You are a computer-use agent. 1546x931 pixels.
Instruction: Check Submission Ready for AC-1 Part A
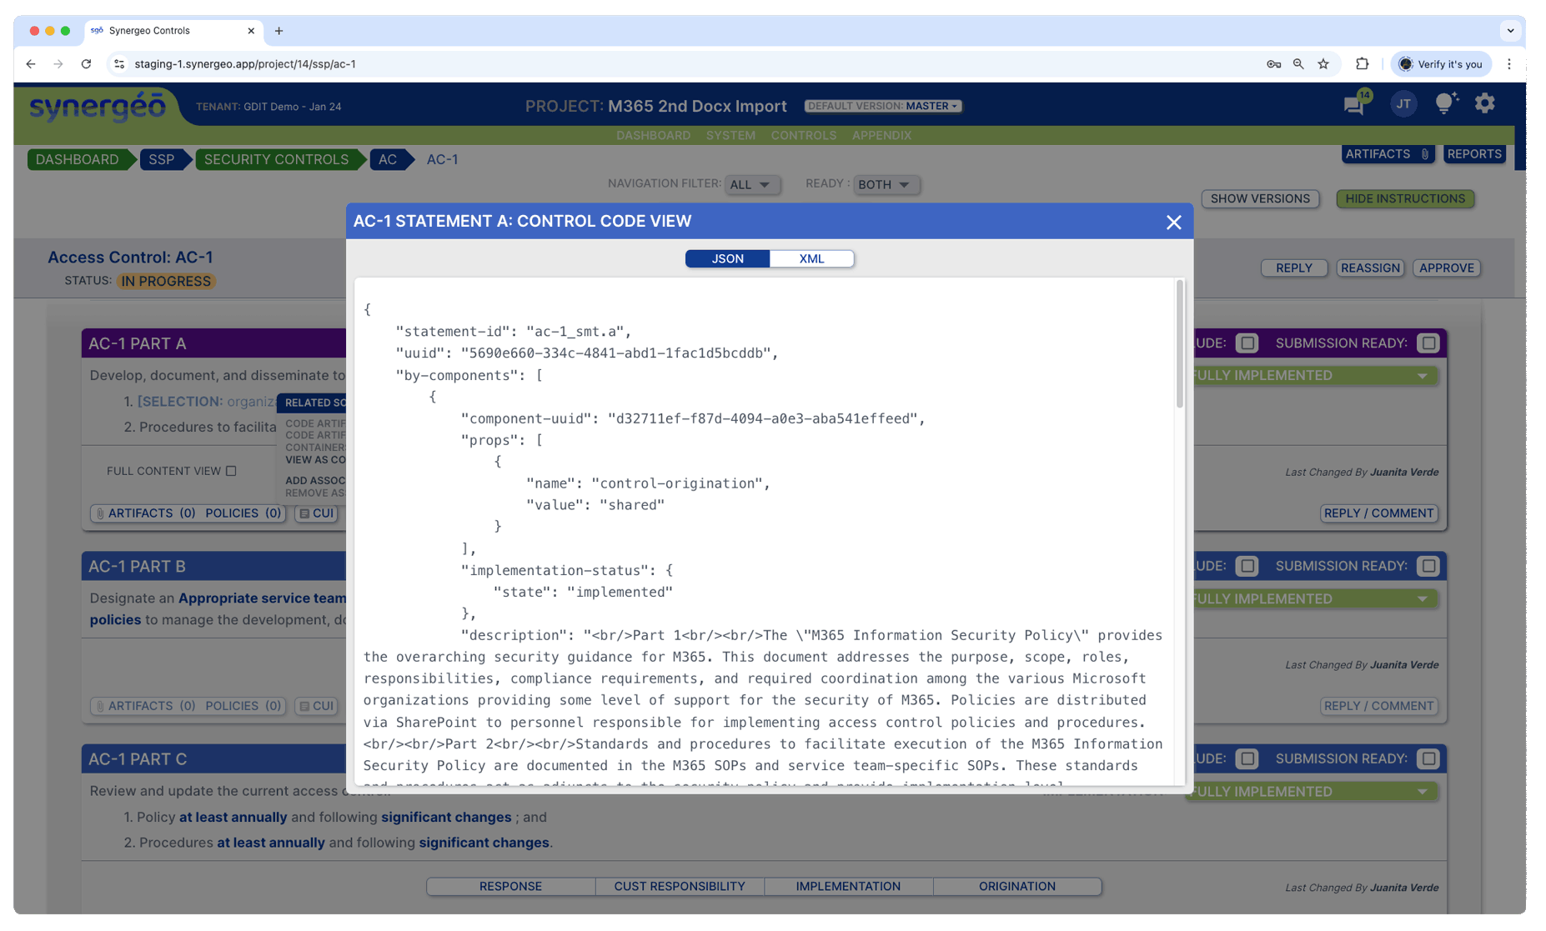[x=1428, y=343]
